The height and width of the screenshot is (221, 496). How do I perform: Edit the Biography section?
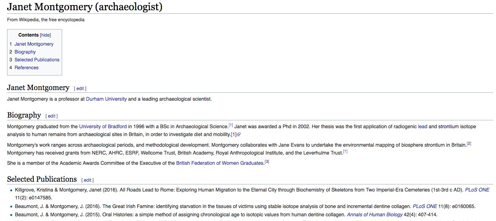[x=52, y=116]
